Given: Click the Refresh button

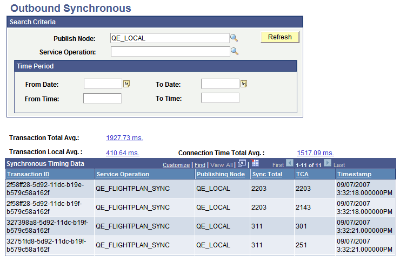Looking at the screenshot, I should [x=280, y=37].
